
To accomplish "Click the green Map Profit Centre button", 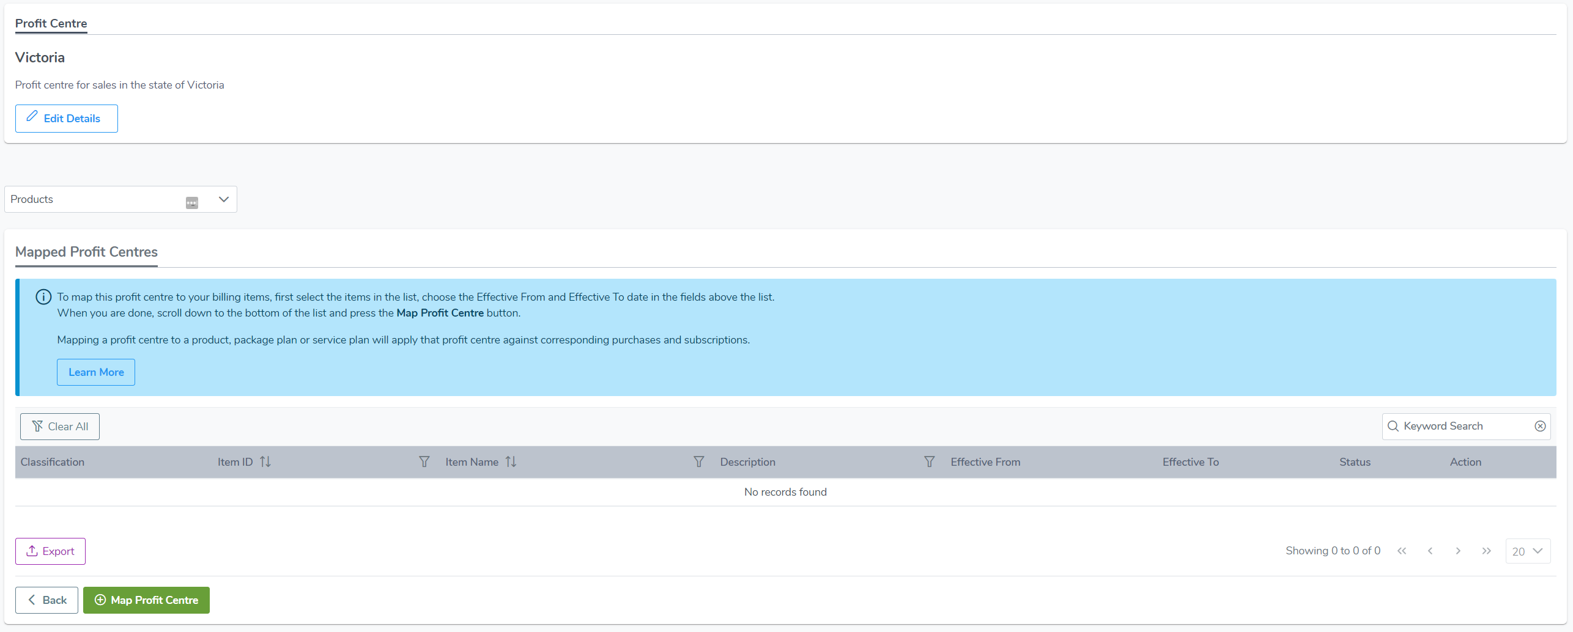I will click(x=146, y=600).
